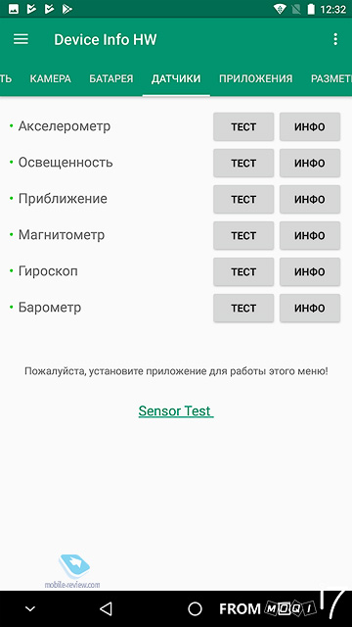This screenshot has width=352, height=627.
Task: Open the ПРИЛОЖЕНИЯ tab
Action: pyautogui.click(x=255, y=78)
